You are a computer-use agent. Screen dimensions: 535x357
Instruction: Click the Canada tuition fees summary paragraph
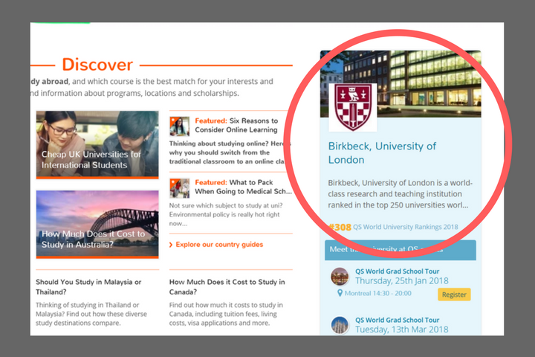click(x=226, y=314)
